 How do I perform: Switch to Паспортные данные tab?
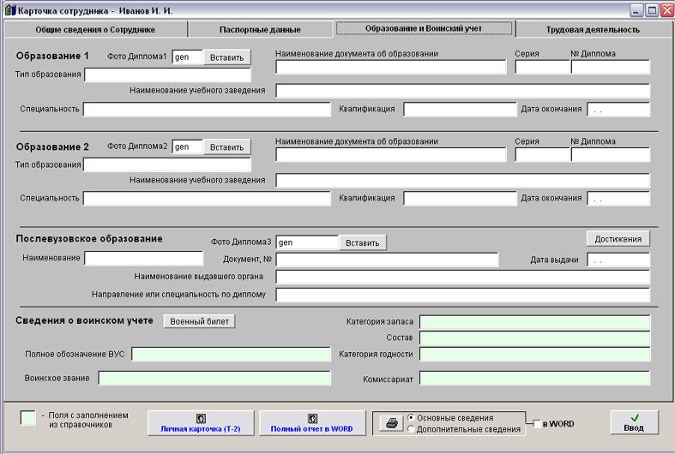[260, 29]
